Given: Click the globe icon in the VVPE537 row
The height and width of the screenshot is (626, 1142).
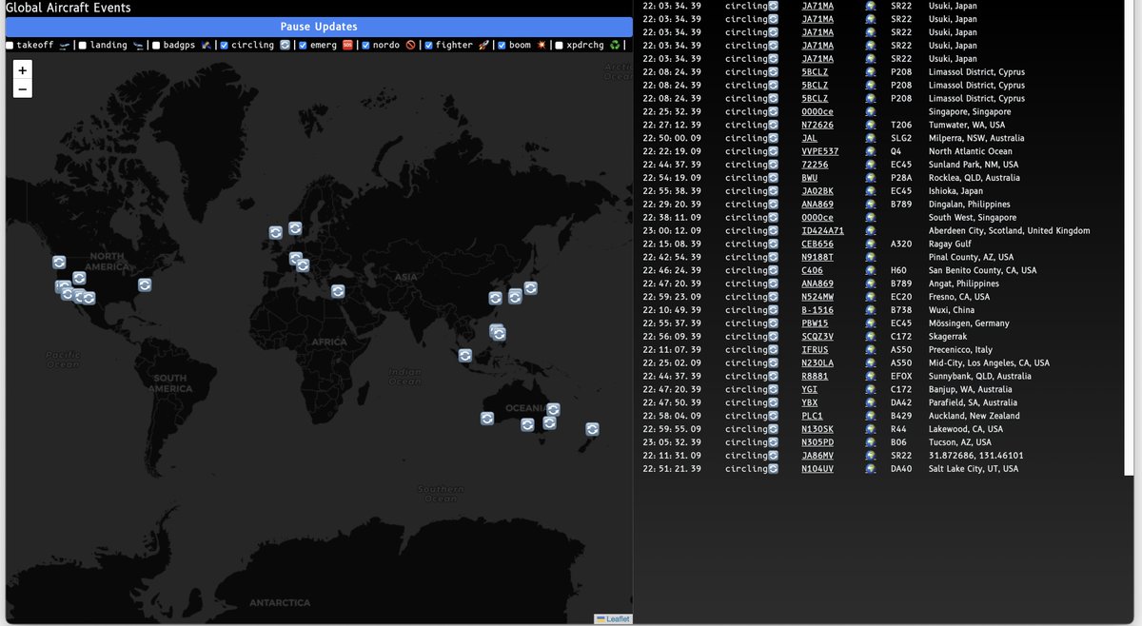Looking at the screenshot, I should [x=871, y=151].
